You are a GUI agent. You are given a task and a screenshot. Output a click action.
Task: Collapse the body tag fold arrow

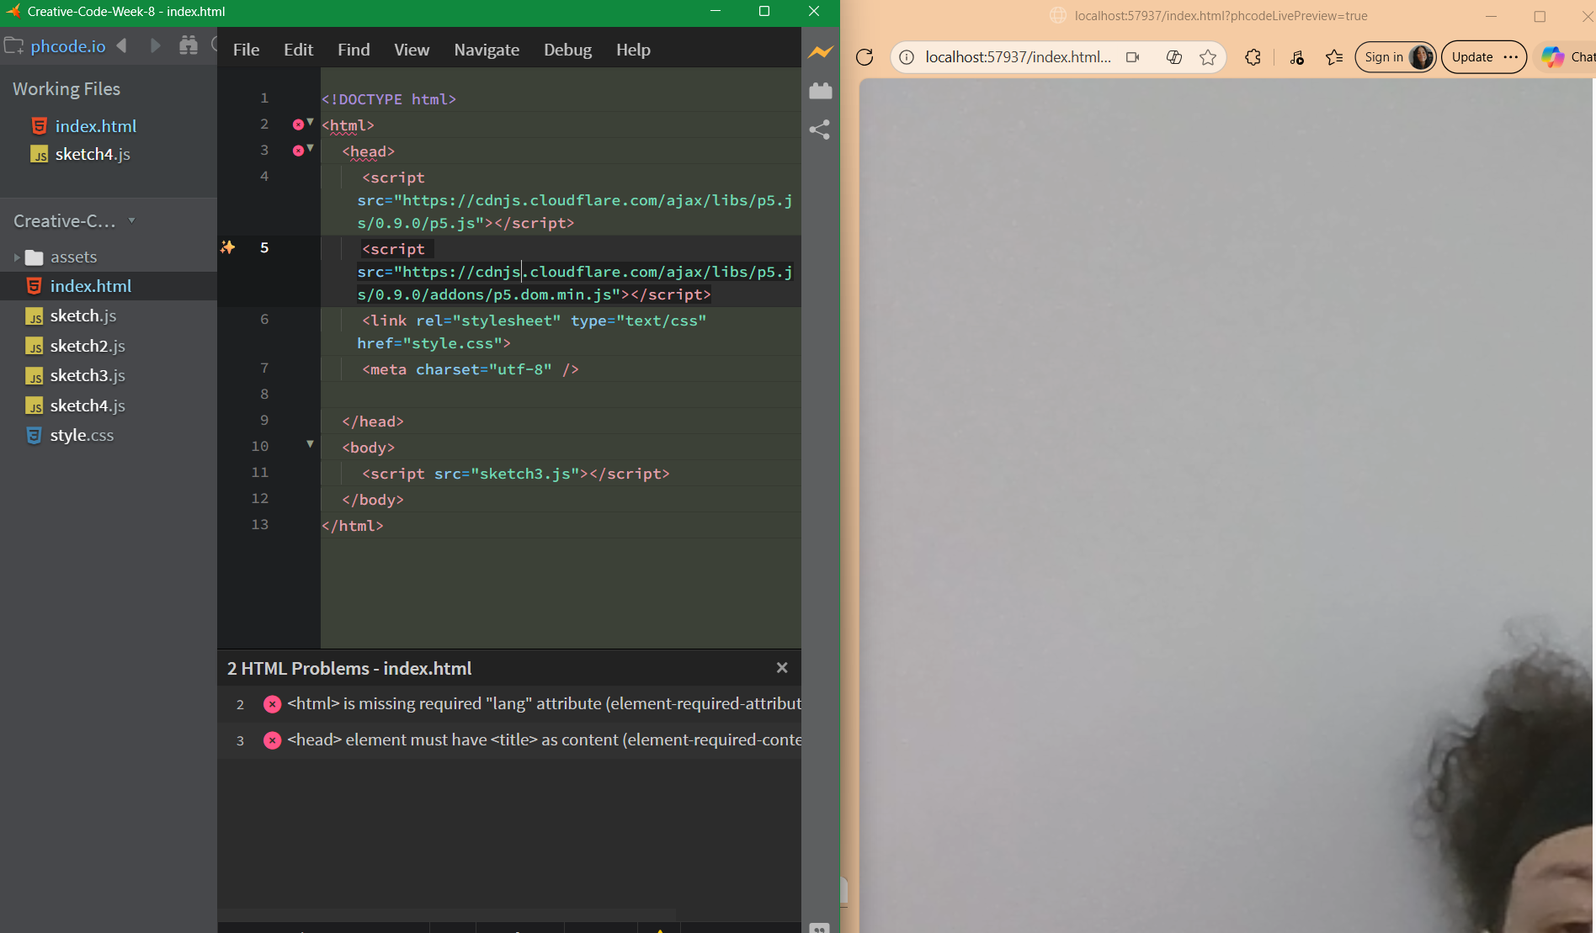point(310,444)
